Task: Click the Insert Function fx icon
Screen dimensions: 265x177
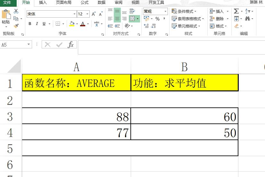Action: (x=70, y=45)
